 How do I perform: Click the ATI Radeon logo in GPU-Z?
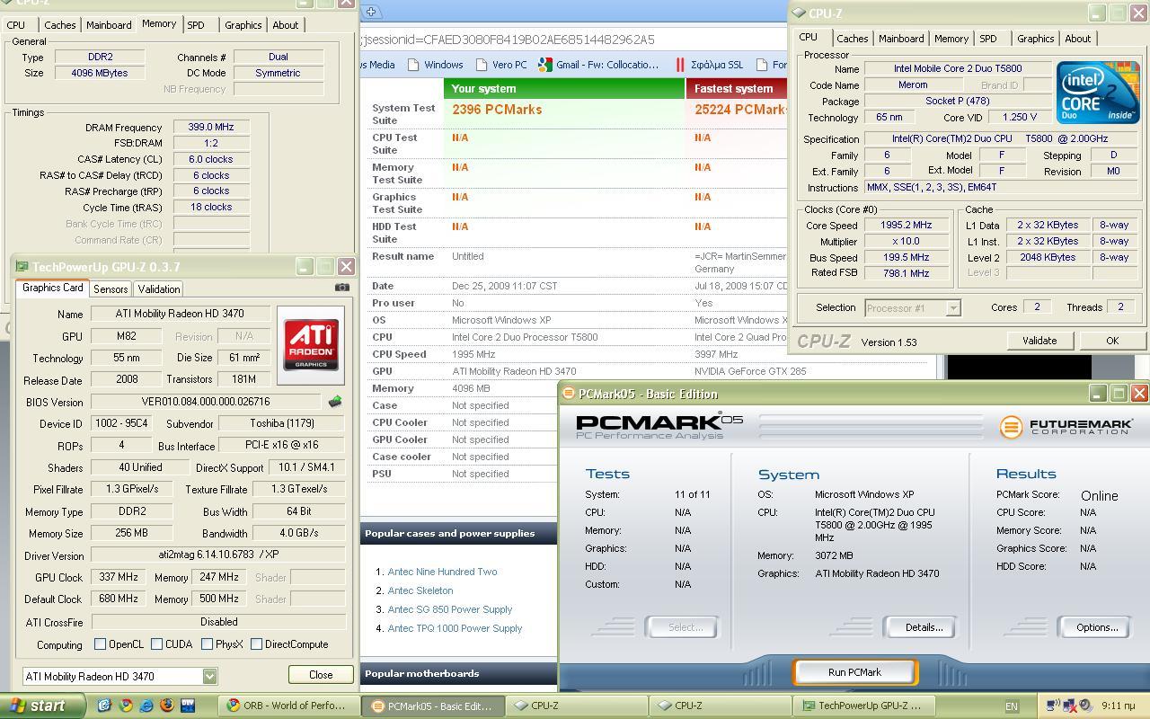(311, 345)
